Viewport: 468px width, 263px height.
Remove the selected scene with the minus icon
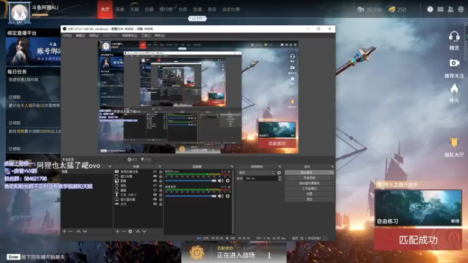click(71, 231)
